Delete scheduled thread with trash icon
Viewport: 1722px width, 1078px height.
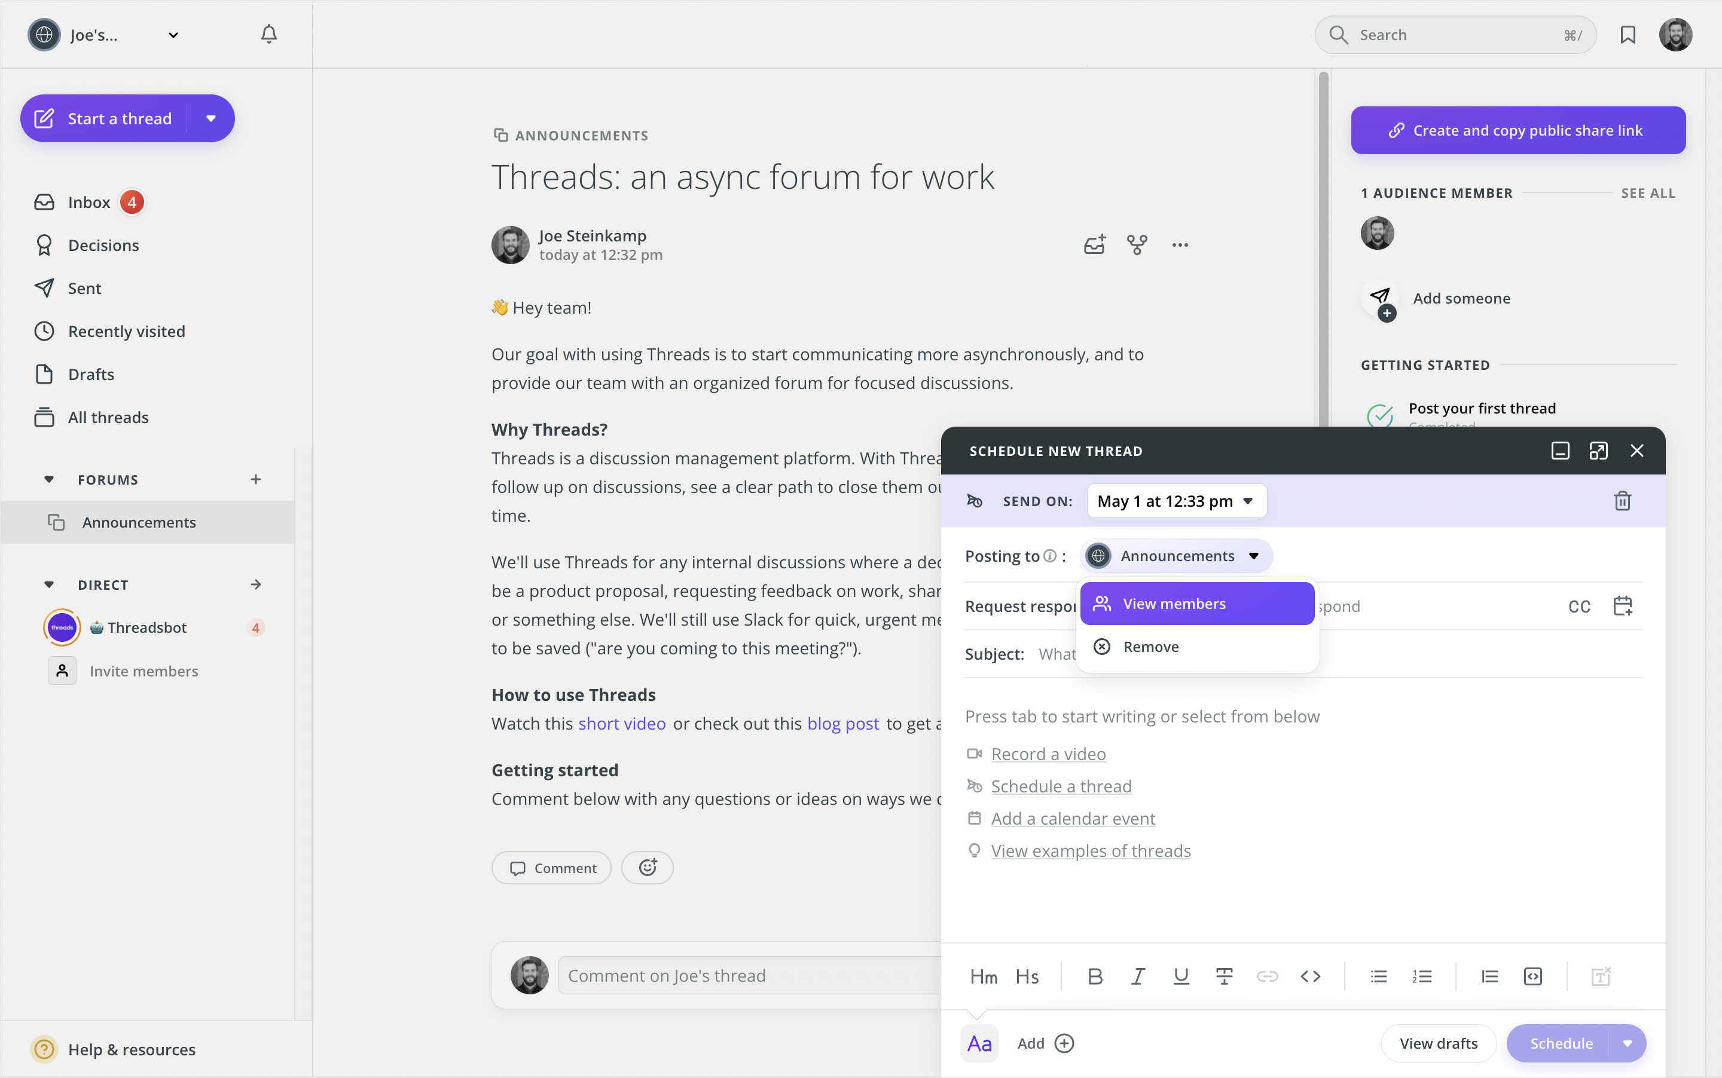1622,501
